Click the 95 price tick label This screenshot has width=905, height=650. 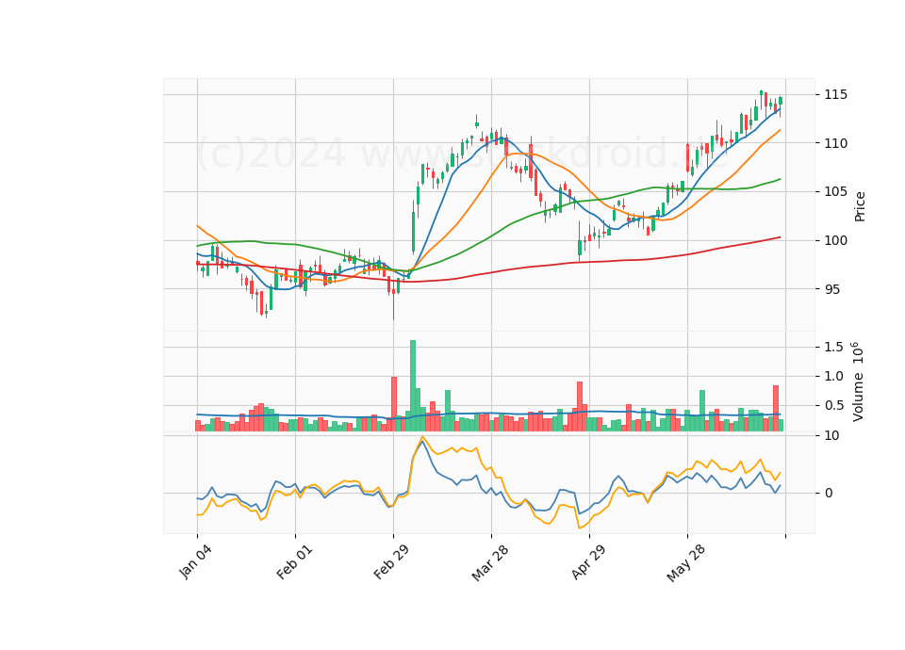point(831,289)
